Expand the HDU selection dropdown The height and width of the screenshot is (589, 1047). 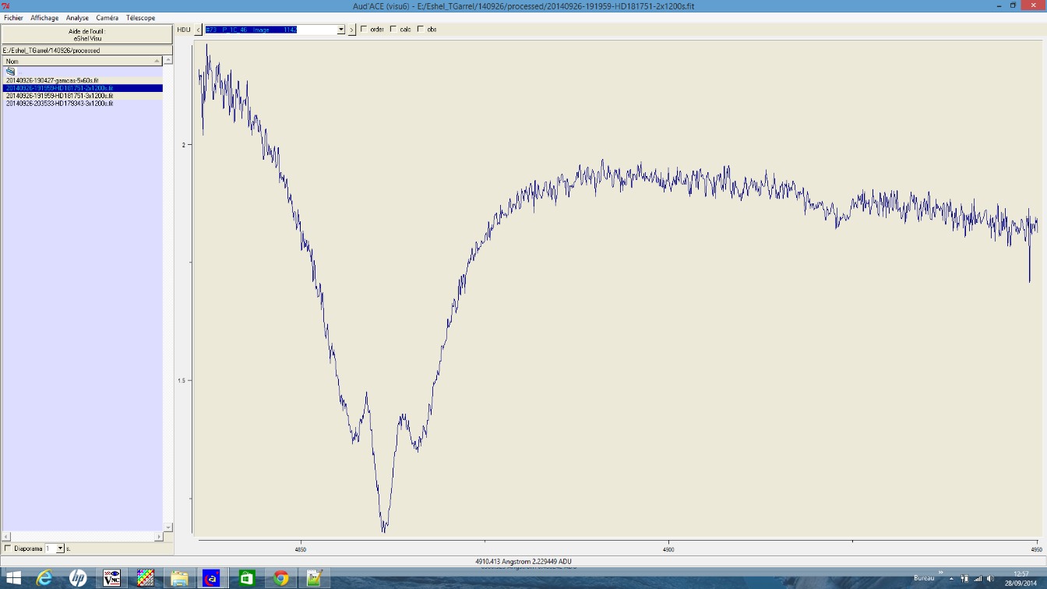pos(340,30)
